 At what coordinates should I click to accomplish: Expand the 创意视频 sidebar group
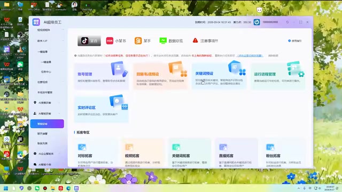coord(48,82)
